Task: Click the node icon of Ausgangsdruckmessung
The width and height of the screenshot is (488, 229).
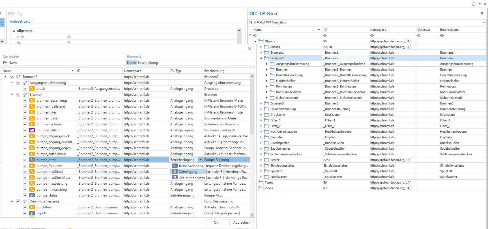Action: [x=25, y=83]
